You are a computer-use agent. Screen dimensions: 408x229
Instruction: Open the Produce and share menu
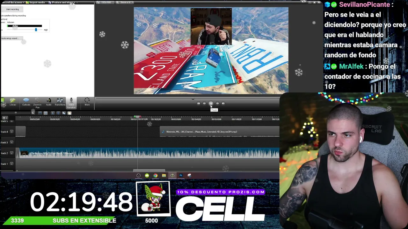pos(62,2)
